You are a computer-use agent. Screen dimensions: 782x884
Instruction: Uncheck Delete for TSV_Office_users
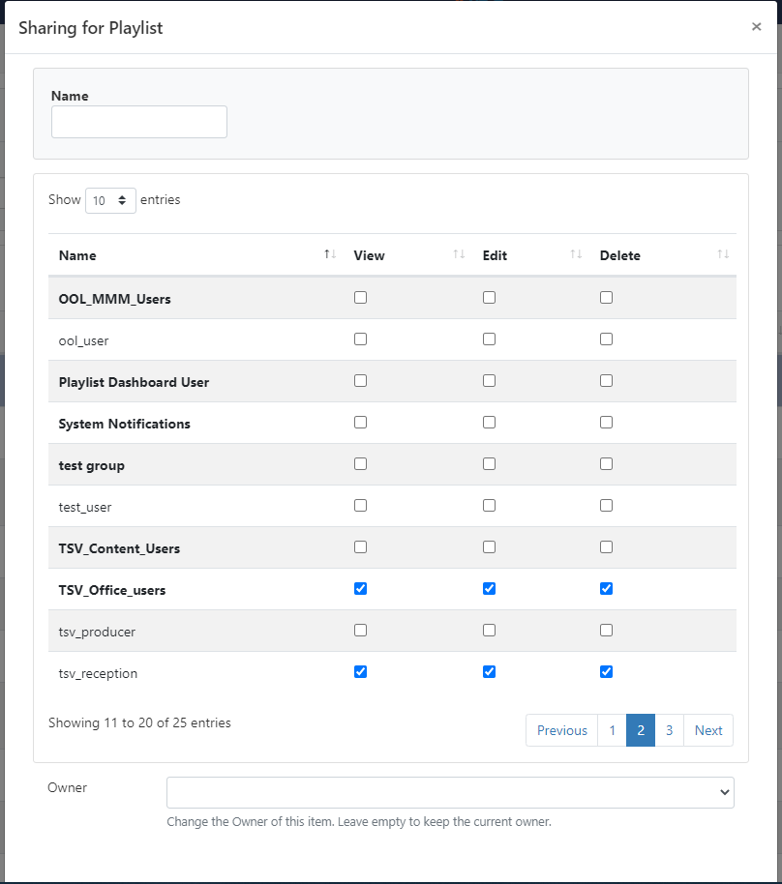(607, 589)
